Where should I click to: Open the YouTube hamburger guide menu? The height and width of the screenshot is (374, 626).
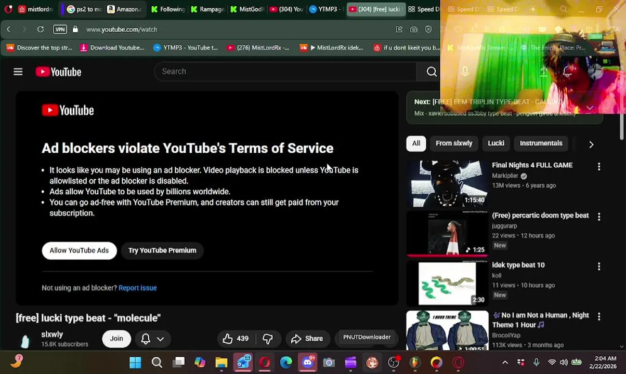point(18,72)
